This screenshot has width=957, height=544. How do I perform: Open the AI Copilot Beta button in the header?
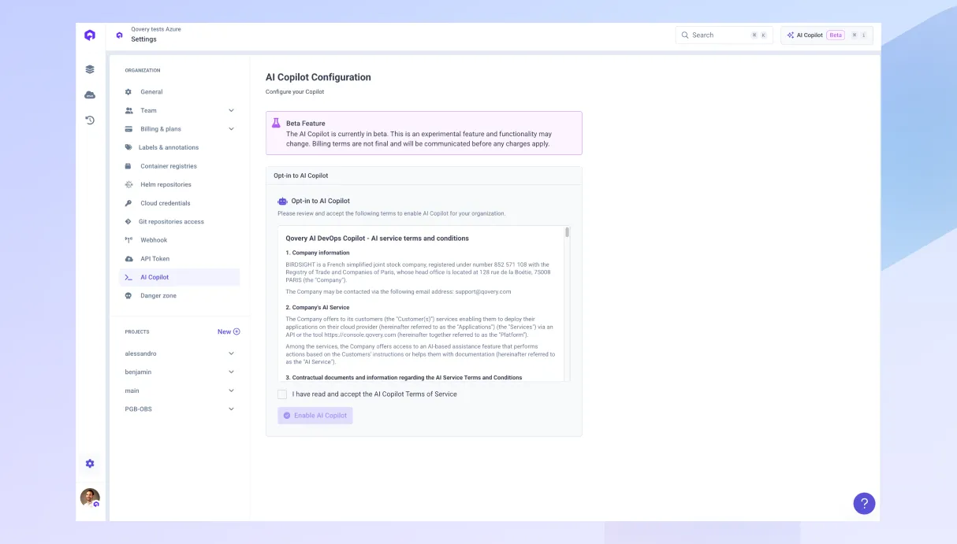(x=827, y=35)
